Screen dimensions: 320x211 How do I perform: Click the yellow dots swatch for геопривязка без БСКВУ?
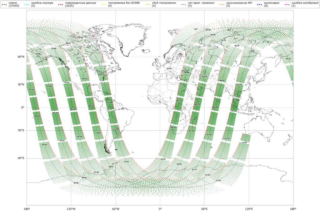click(x=104, y=4)
